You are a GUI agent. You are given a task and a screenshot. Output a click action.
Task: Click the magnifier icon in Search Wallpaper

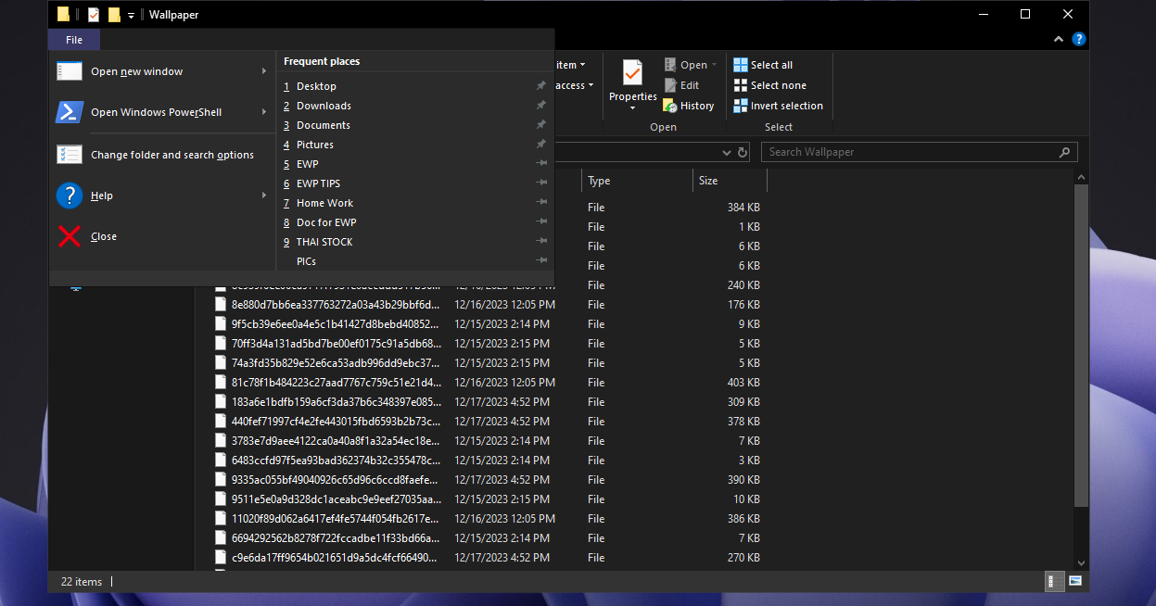tap(1064, 152)
